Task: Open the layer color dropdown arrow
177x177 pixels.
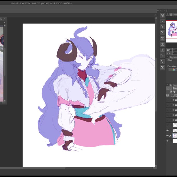Action: pyautogui.click(x=171, y=88)
